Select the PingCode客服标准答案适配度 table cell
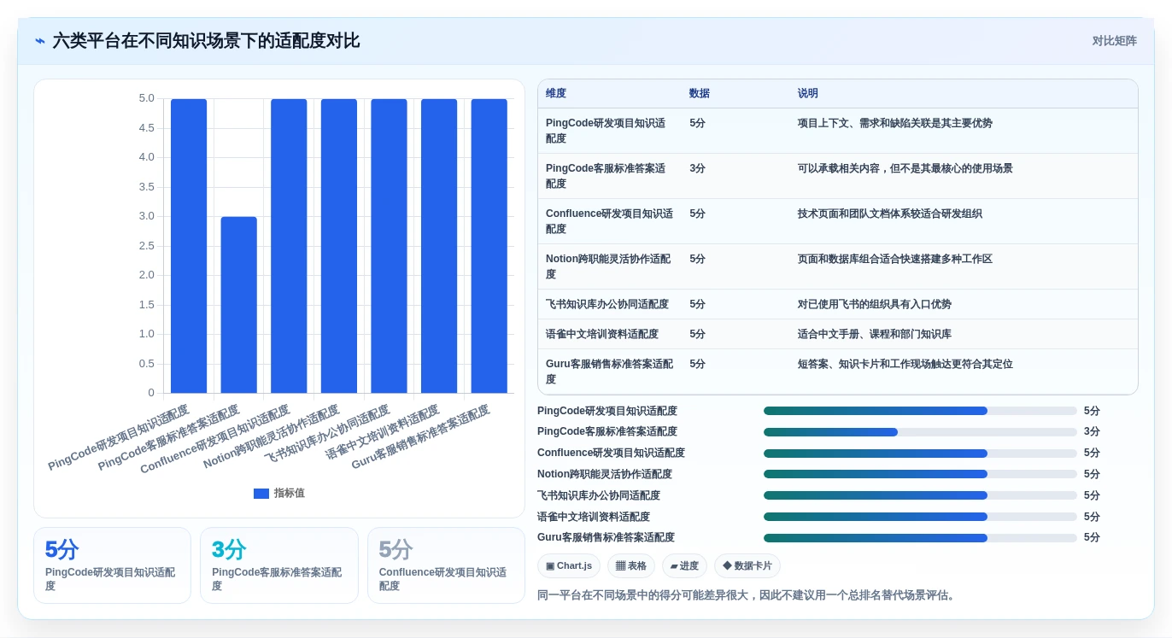This screenshot has height=638, width=1172. tap(609, 176)
